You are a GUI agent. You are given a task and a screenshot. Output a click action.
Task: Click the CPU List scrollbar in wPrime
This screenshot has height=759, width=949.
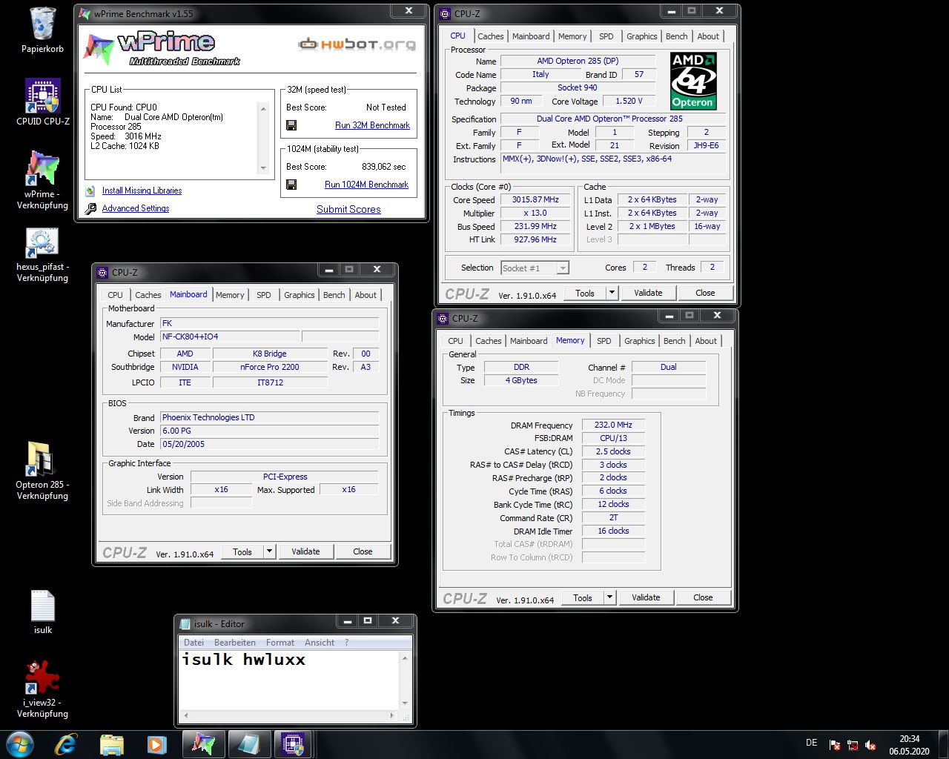tap(262, 138)
